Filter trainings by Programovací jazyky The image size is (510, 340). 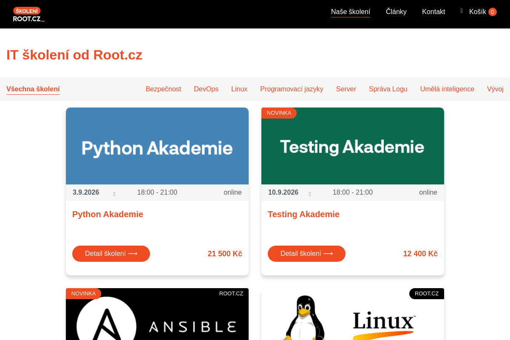(292, 89)
